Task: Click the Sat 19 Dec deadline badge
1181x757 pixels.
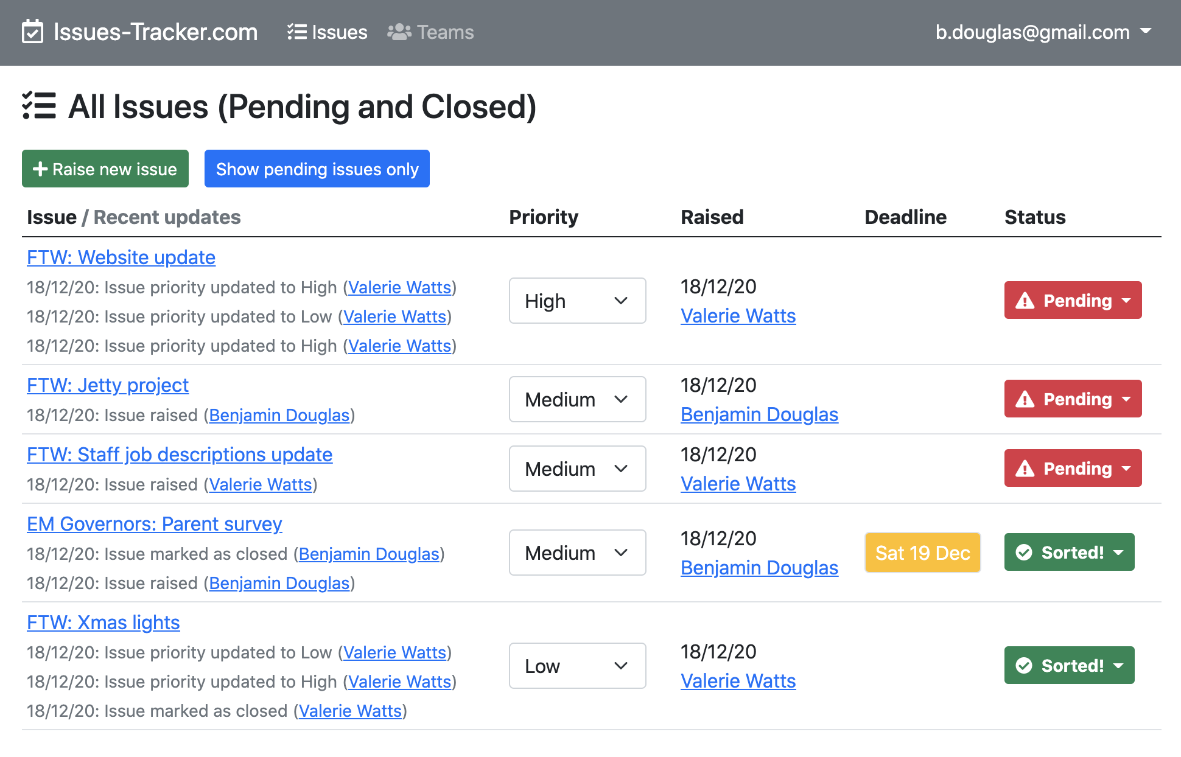Action: [922, 553]
